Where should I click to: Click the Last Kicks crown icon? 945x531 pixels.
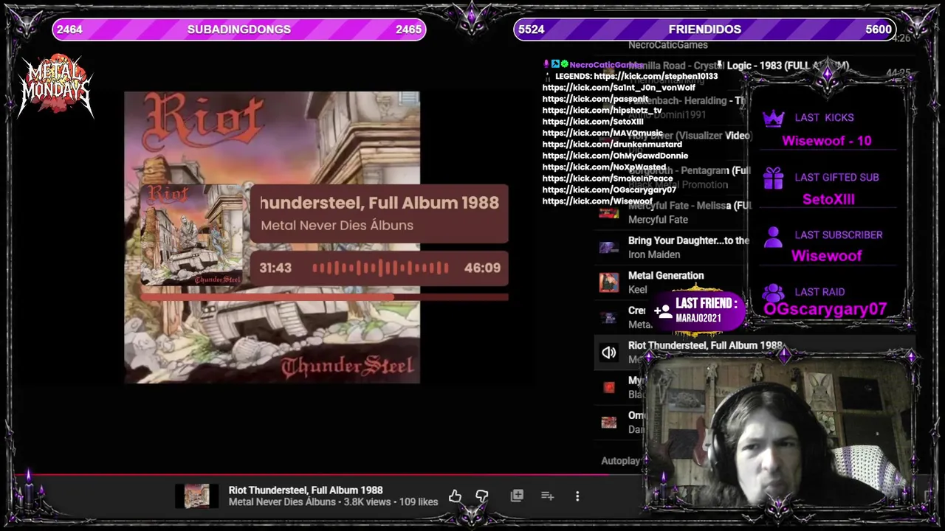(773, 118)
